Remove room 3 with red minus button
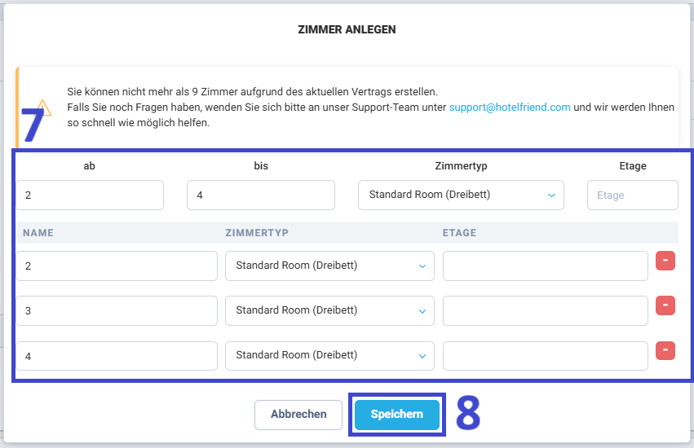The image size is (694, 448). click(665, 305)
